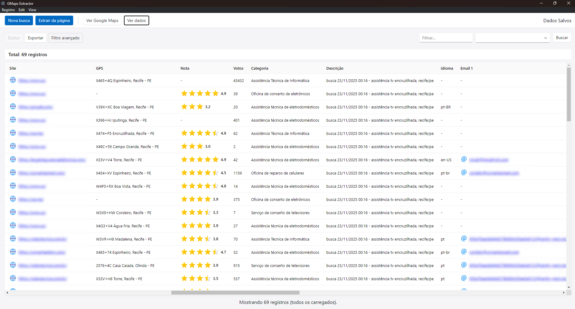Click the Exportar button
Viewport: 575px width, 309px height.
(x=35, y=38)
